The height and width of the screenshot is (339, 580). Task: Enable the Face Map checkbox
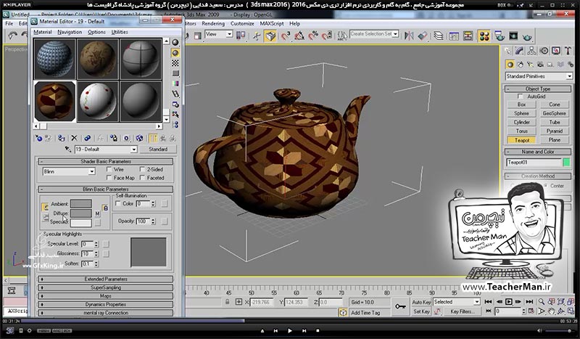click(109, 178)
